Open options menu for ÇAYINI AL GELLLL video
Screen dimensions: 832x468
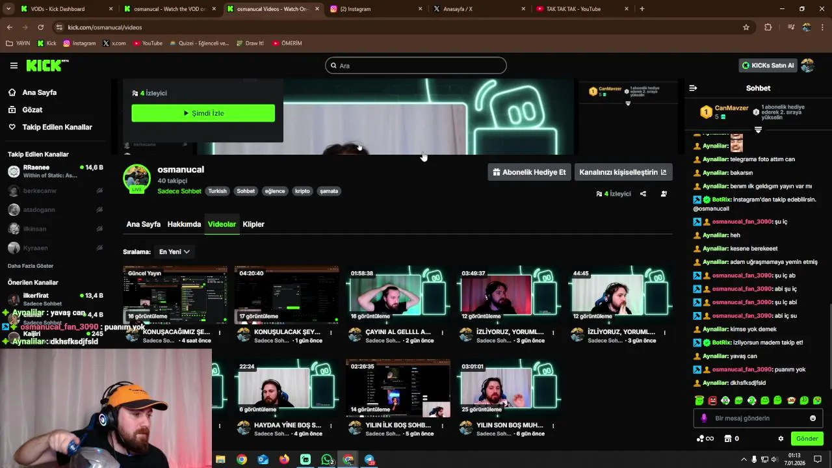(x=442, y=332)
